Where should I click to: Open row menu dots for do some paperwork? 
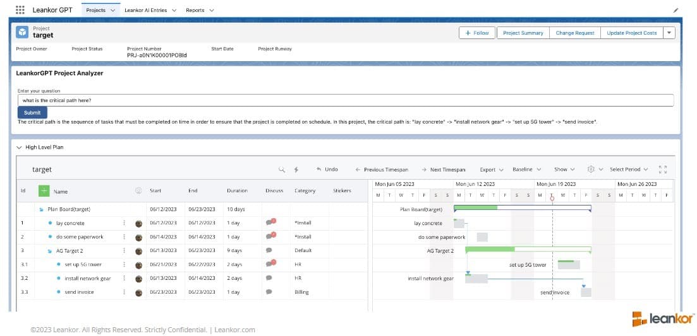(x=124, y=236)
